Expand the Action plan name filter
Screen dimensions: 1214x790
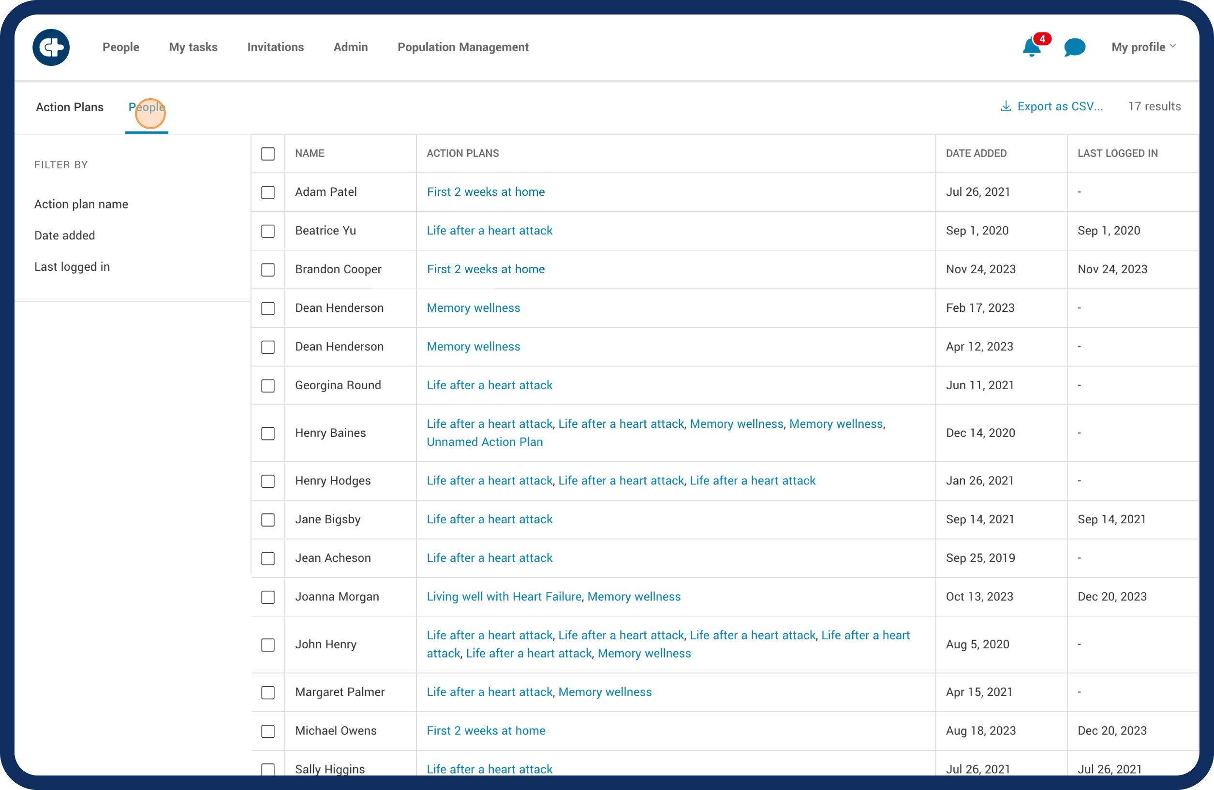81,204
